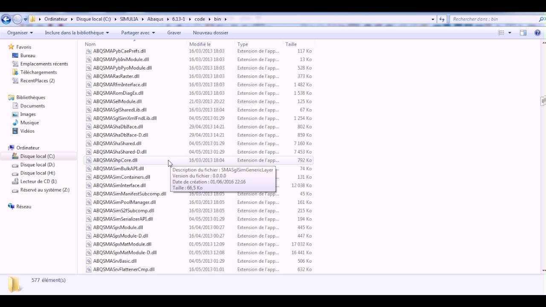Select Favoris in the navigation pane

point(23,47)
